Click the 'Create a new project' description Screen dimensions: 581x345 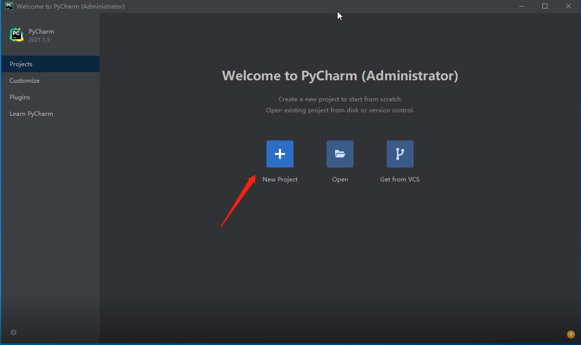point(340,99)
